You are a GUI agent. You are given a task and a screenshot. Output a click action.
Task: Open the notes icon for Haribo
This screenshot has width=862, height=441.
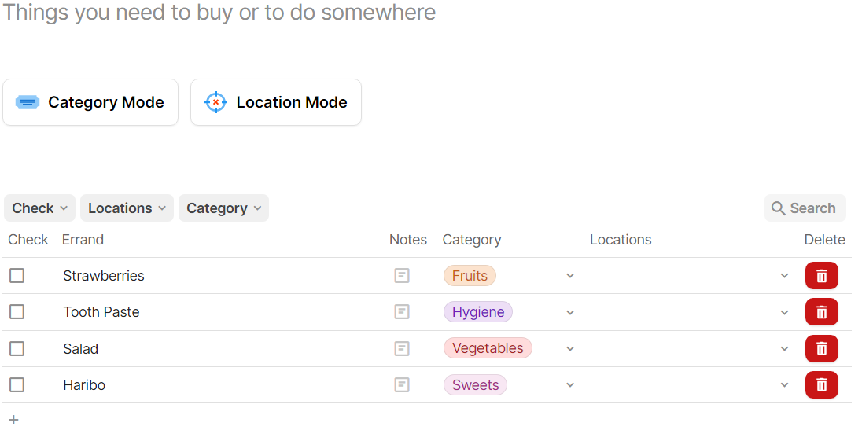402,385
